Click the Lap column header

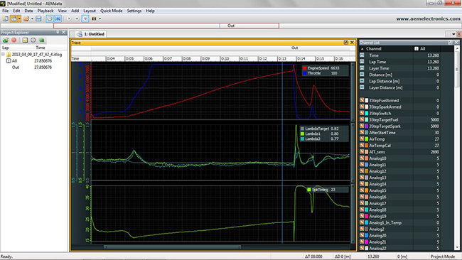pyautogui.click(x=6, y=48)
